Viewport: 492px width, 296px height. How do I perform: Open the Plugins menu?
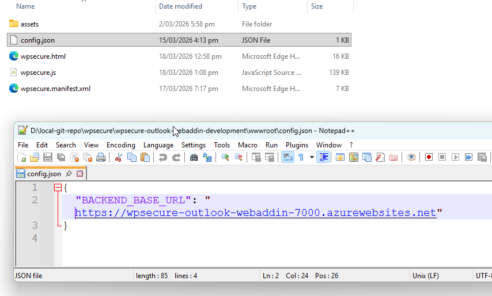pos(297,145)
